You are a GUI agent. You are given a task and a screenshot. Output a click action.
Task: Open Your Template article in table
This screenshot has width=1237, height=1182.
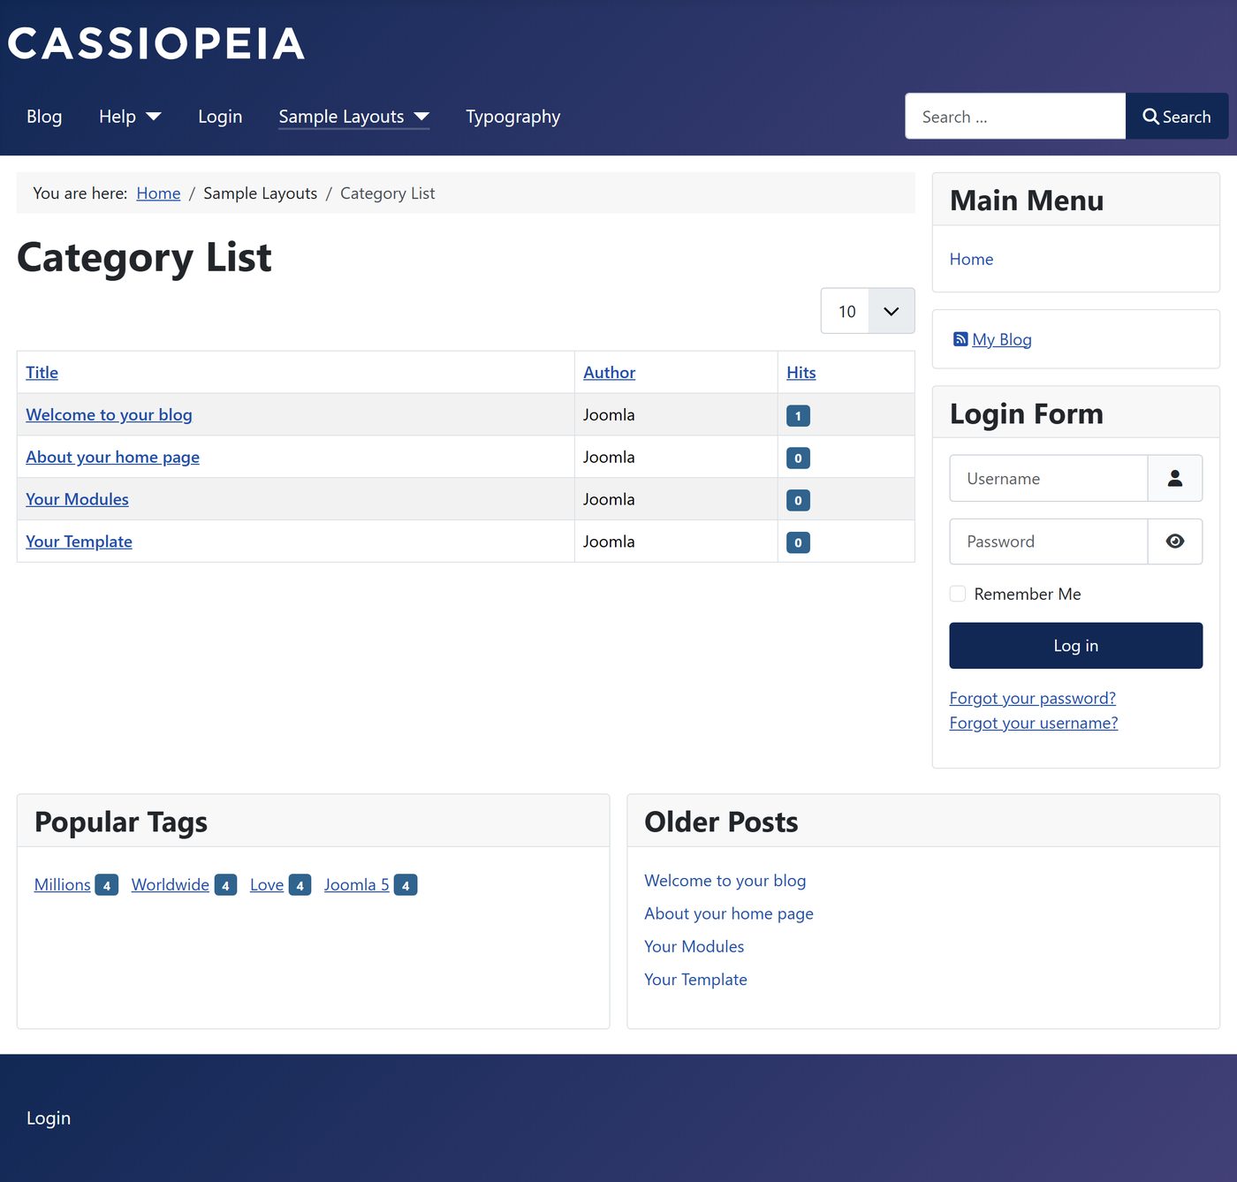(79, 542)
